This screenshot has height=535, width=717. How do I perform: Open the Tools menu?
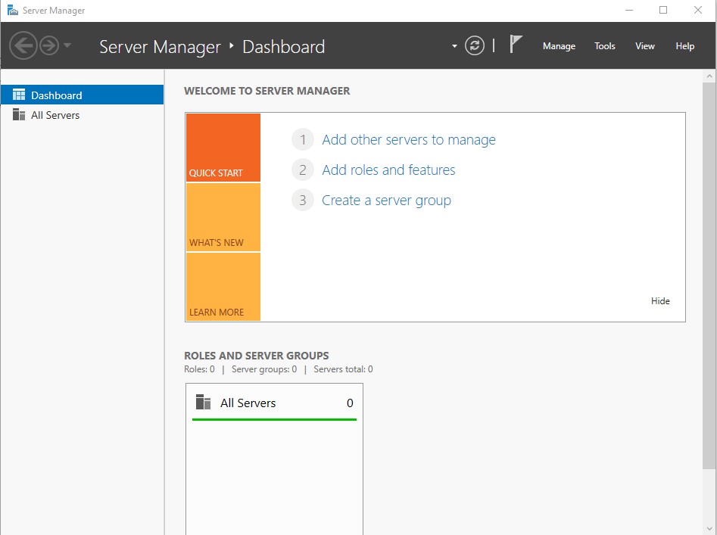(604, 46)
